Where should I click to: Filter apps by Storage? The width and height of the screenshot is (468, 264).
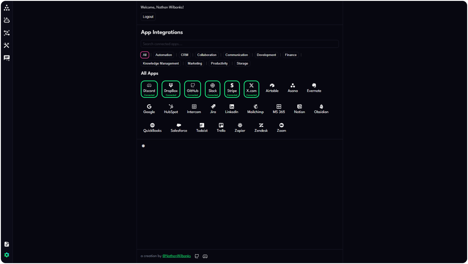pos(242,63)
